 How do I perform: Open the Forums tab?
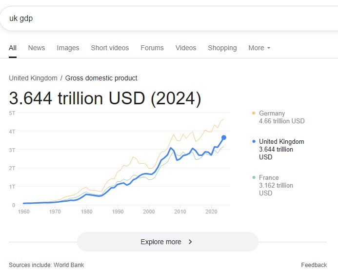tap(152, 48)
